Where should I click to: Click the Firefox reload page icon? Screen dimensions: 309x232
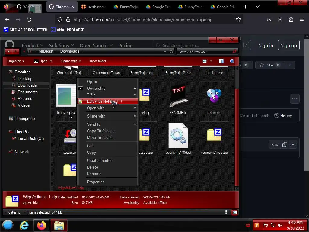(29, 20)
